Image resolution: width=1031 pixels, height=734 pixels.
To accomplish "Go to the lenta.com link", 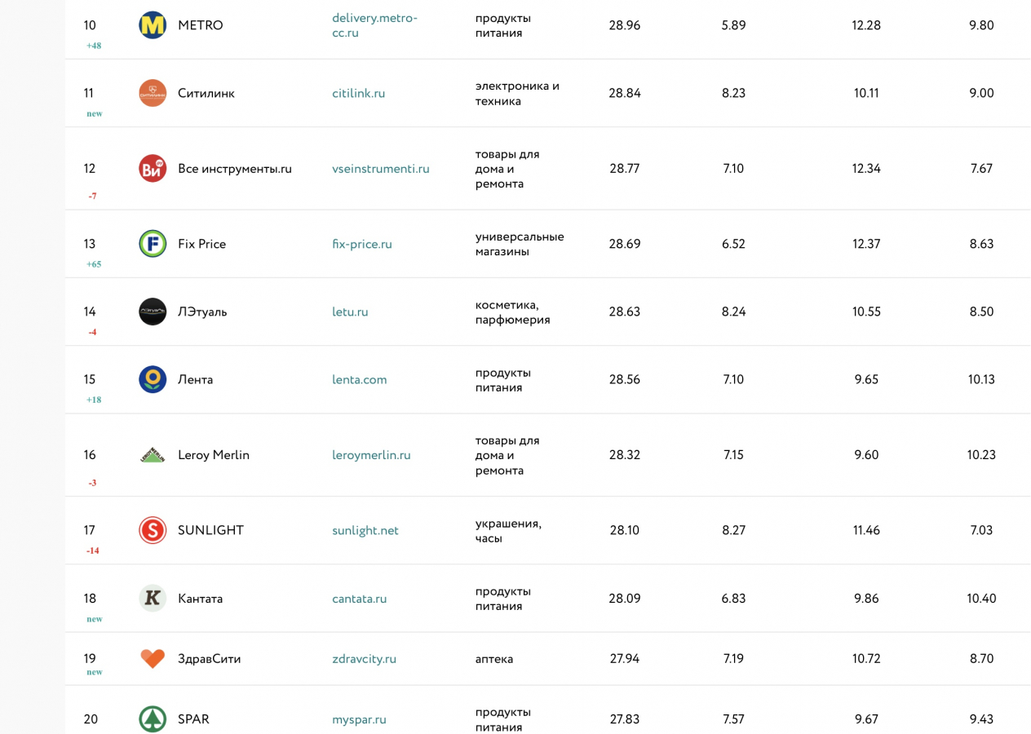I will coord(359,379).
